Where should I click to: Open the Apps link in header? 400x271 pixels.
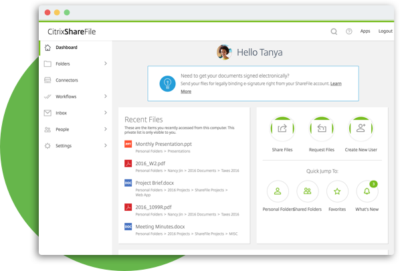tap(365, 31)
